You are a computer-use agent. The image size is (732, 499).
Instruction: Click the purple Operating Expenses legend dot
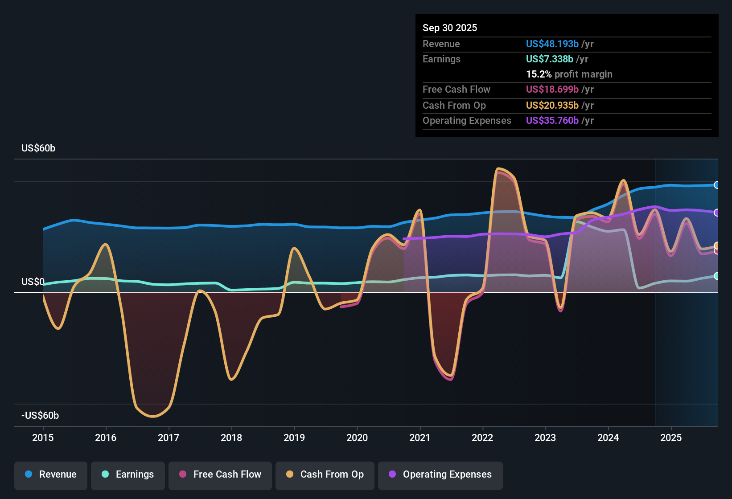tap(392, 474)
